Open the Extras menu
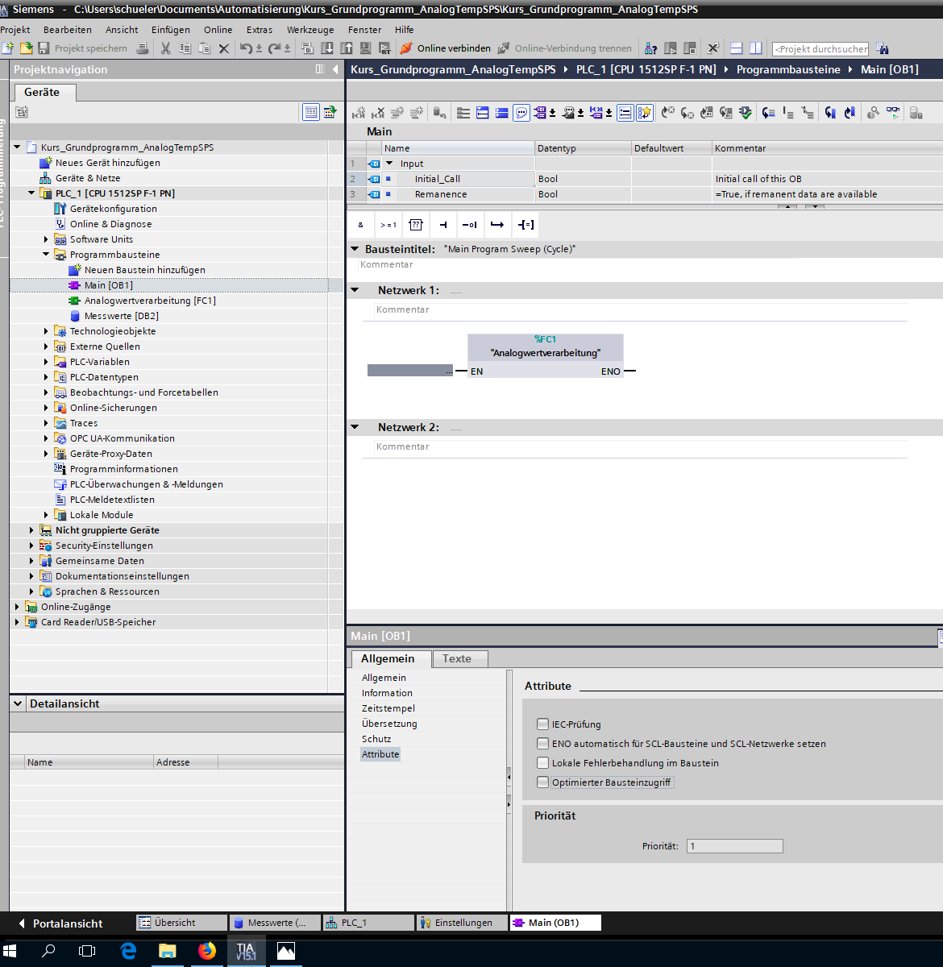 260,30
